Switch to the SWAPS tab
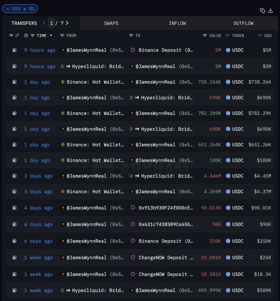280x301 pixels. tap(111, 23)
